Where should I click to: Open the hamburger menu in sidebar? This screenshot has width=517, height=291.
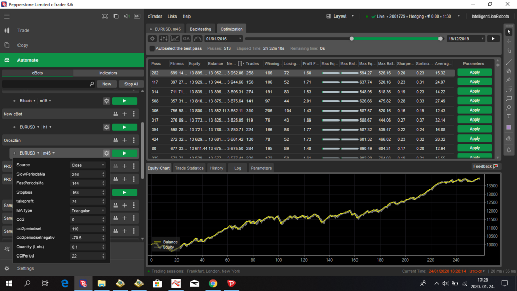pyautogui.click(x=7, y=16)
